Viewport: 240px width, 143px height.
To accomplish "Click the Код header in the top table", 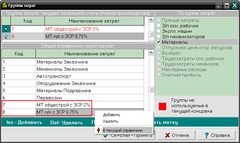I will (28, 21).
